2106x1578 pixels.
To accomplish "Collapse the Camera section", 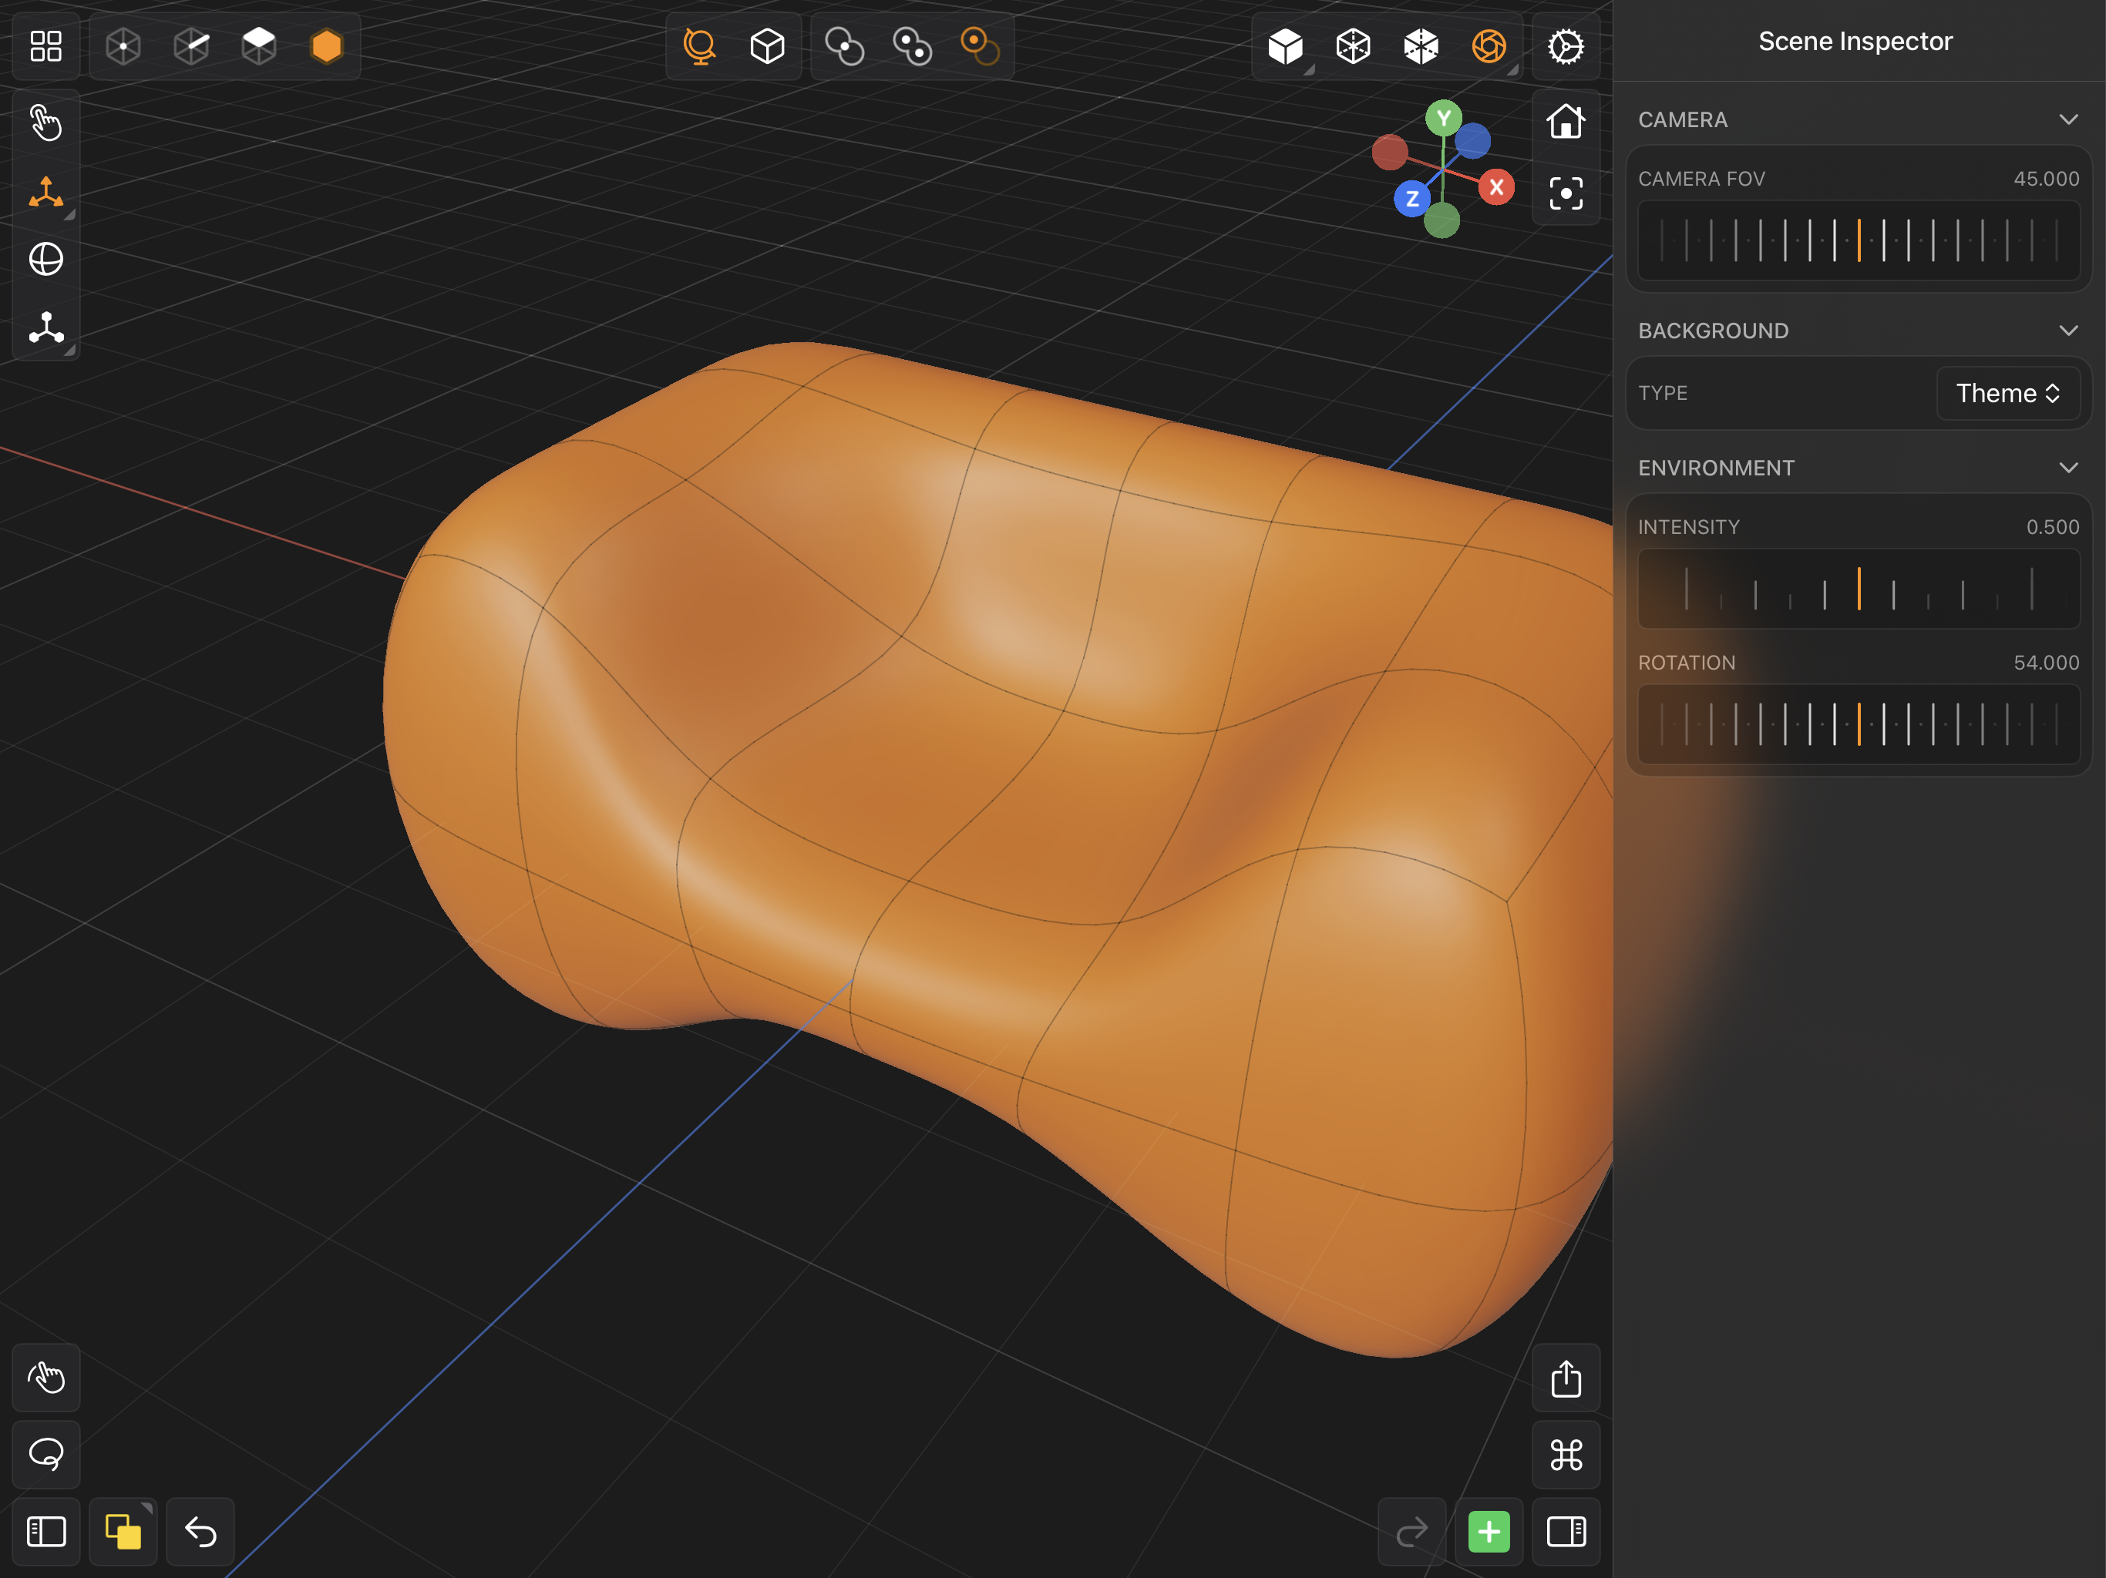I will (x=2068, y=118).
